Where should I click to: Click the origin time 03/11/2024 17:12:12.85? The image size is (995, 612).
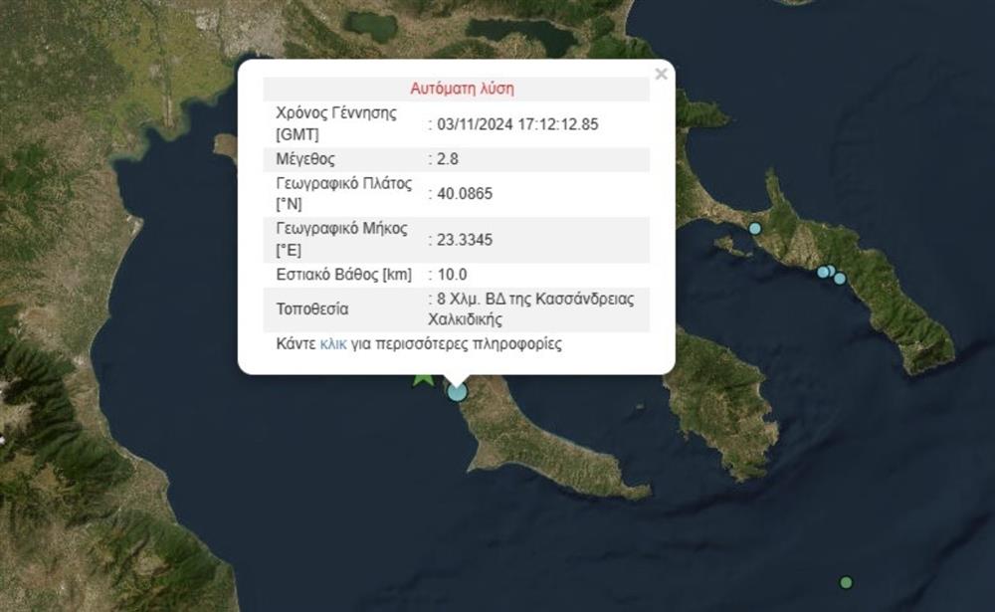(x=515, y=124)
